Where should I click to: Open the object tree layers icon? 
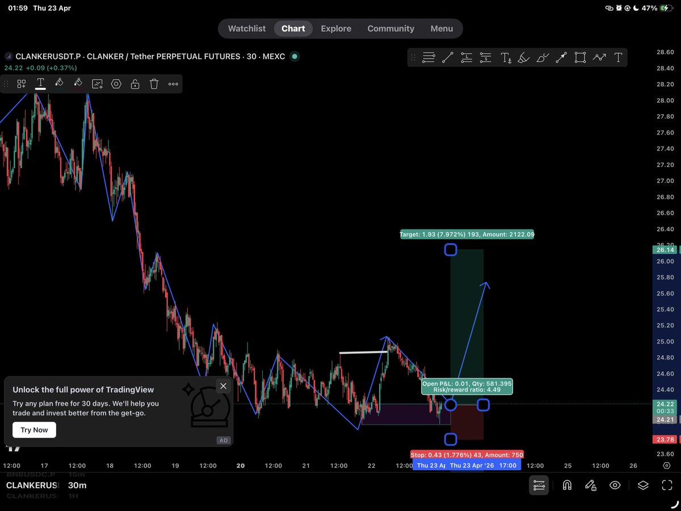(x=642, y=485)
